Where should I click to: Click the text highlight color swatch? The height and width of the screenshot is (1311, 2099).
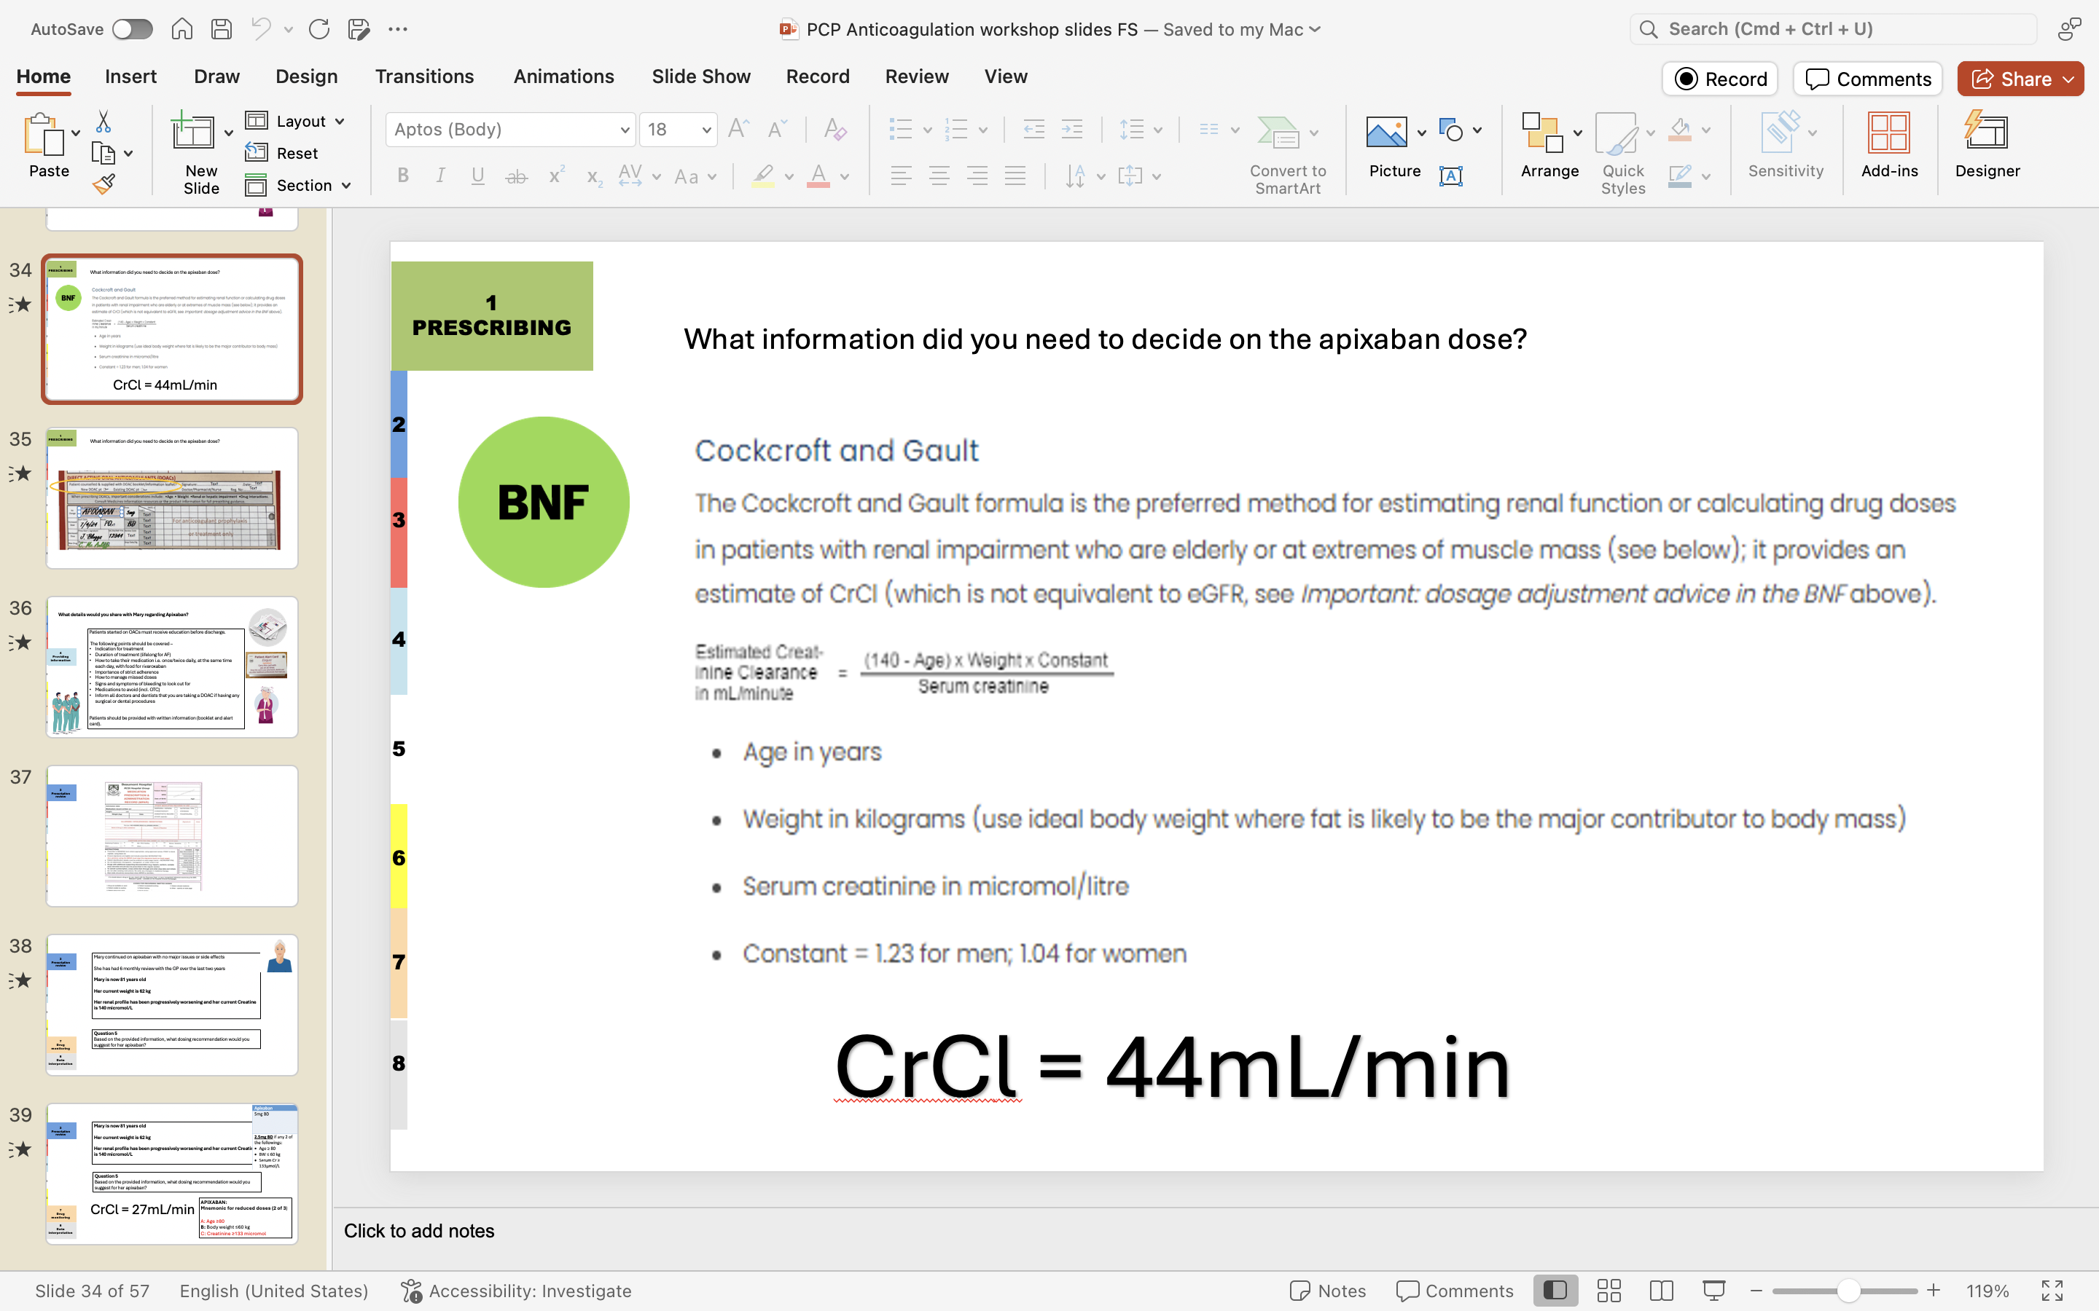click(762, 176)
